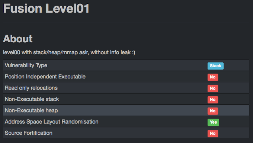Select the Source Fortification label
Screen dimensions: 253x143
[29, 133]
